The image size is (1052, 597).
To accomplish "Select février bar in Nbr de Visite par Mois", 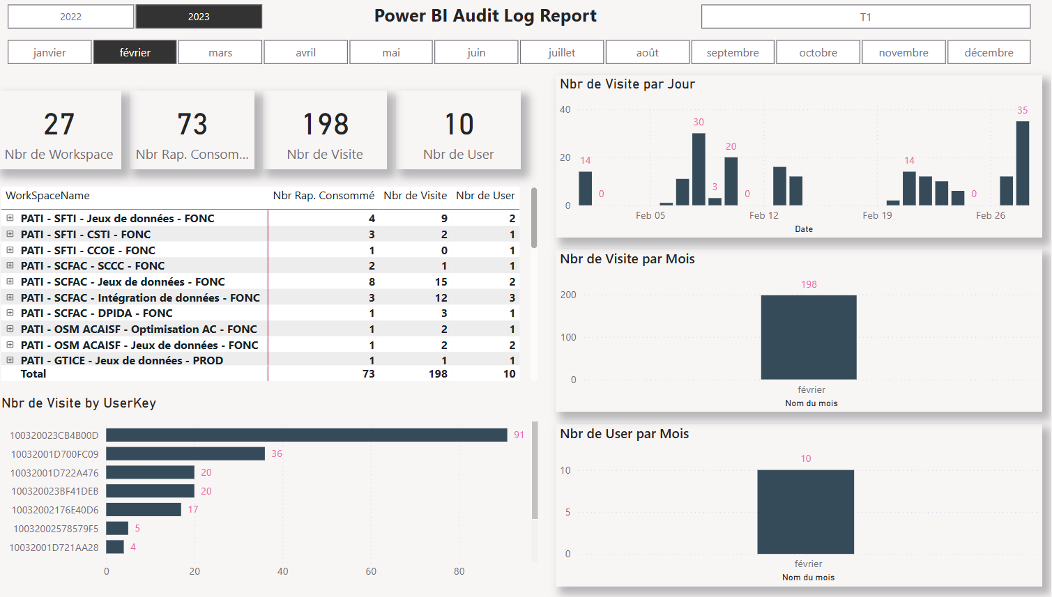I will point(808,337).
